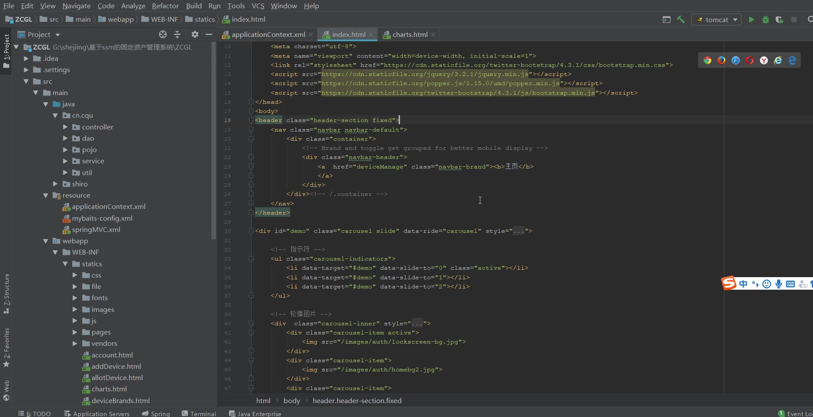813x417 pixels.
Task: Start debugging with the green bug icon
Action: (766, 20)
